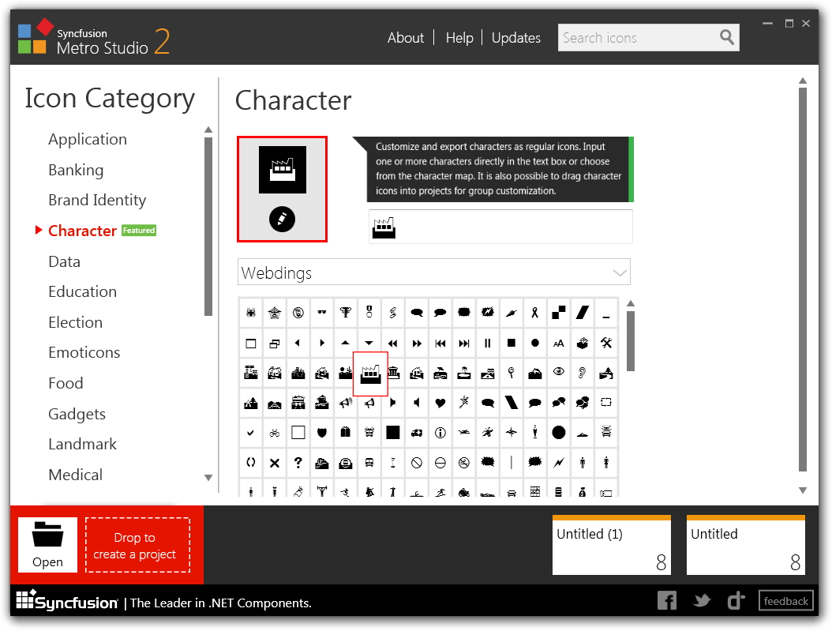Viewport: 832px width, 631px height.
Task: Select the fast-forward double arrow character
Action: pyautogui.click(x=417, y=344)
